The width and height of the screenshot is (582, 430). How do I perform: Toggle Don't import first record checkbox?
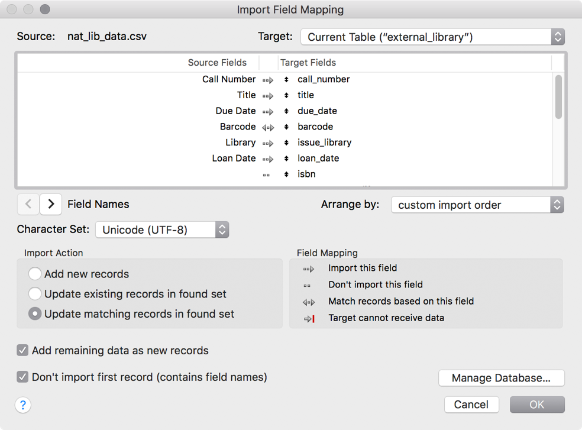[x=22, y=377]
